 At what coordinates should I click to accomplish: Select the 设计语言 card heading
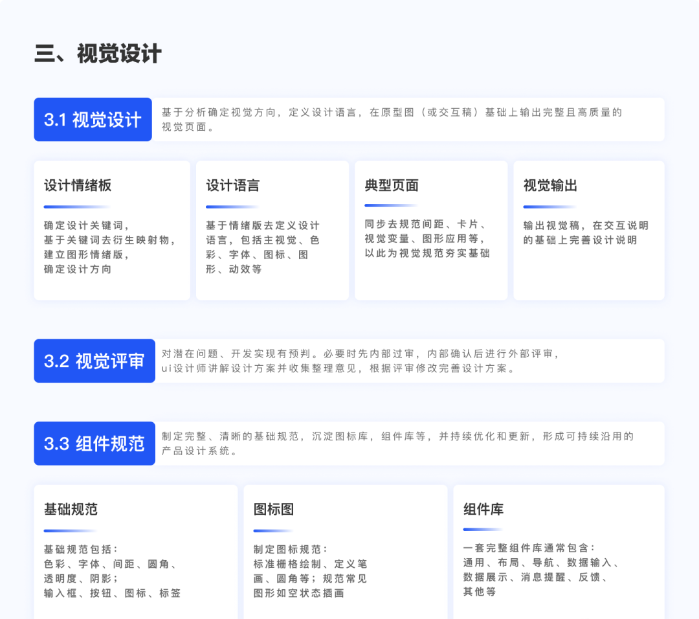click(x=232, y=186)
